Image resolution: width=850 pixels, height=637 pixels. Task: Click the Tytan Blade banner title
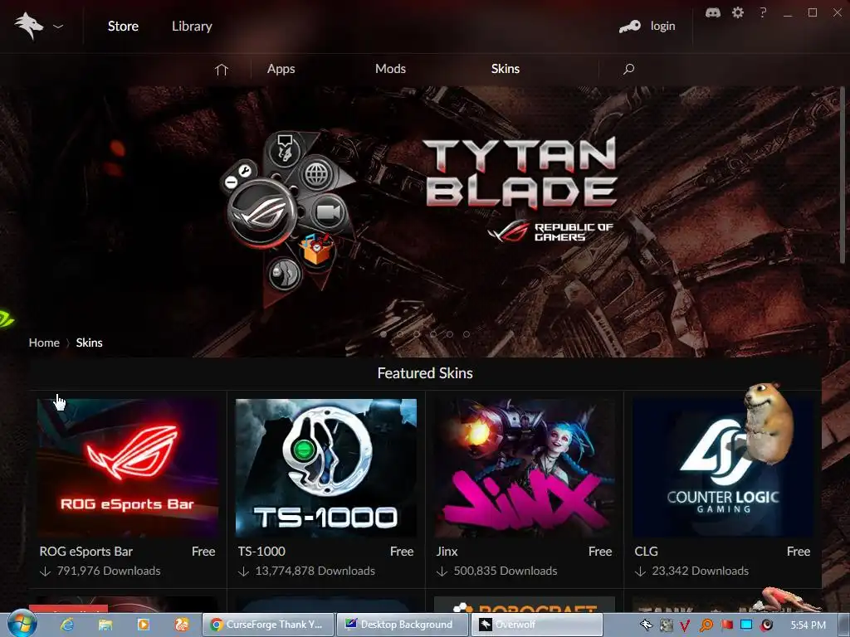tap(520, 173)
